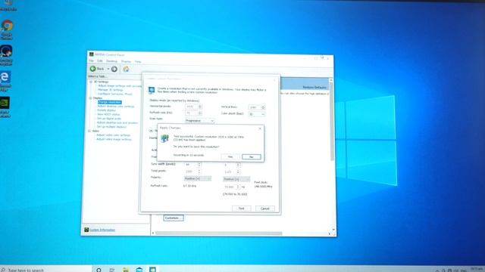The width and height of the screenshot is (485, 272).
Task: Open the Back history dropdown arrow
Action: coord(108,69)
